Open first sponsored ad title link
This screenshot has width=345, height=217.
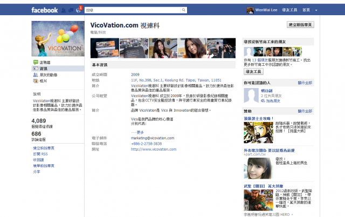click(259, 119)
